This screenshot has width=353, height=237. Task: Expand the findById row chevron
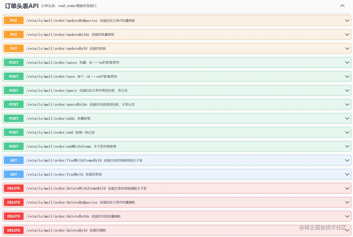point(347,174)
